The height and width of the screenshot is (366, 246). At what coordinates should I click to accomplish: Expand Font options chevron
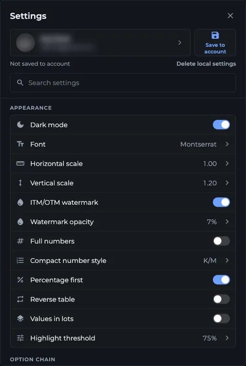click(227, 144)
